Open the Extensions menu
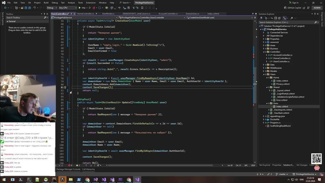 tap(91, 3)
